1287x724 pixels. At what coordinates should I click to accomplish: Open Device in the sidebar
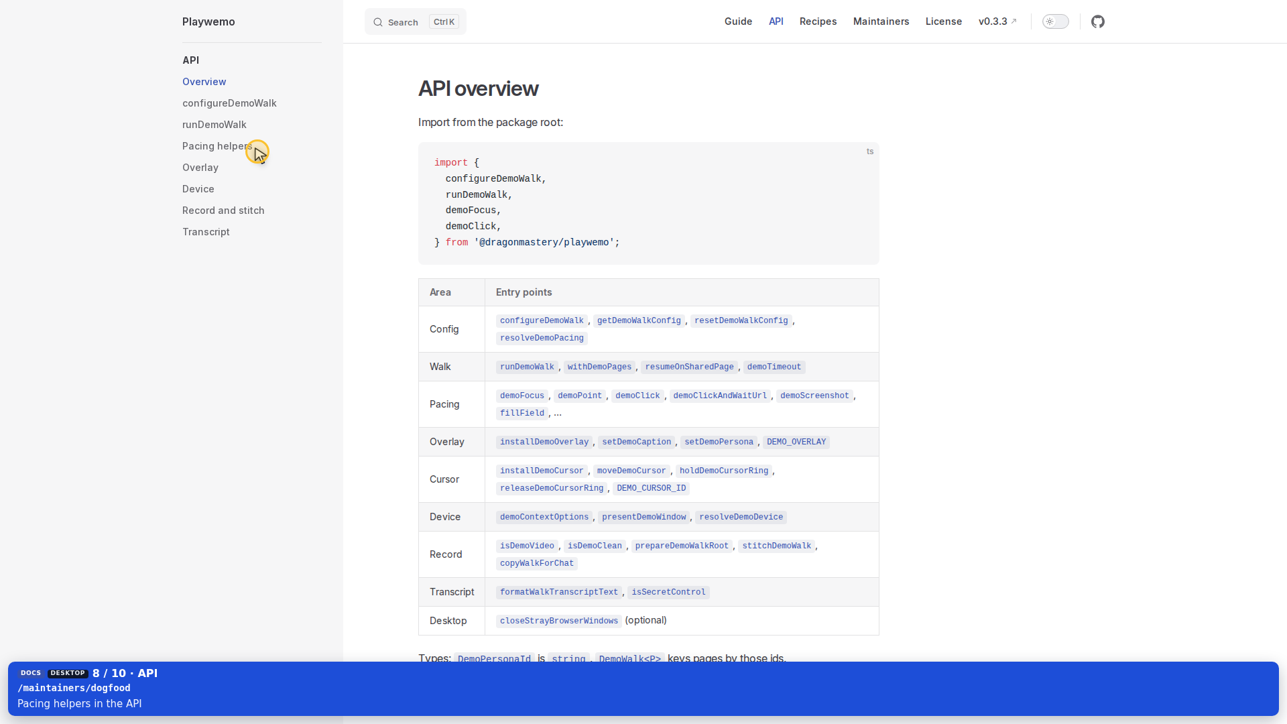click(x=198, y=189)
